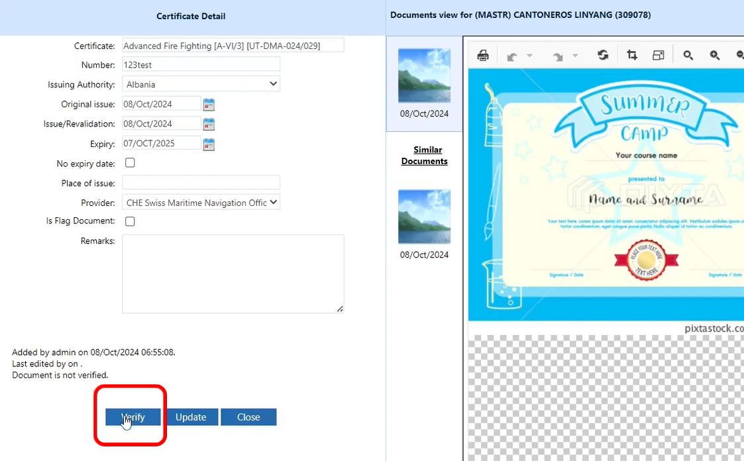Print the document from the viewer toolbar
Image resolution: width=744 pixels, height=461 pixels.
[483, 56]
